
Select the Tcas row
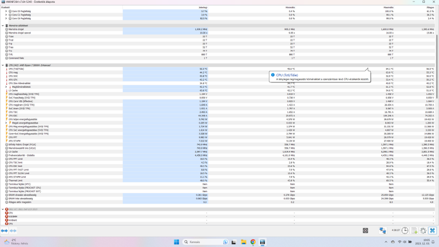pos(218,36)
